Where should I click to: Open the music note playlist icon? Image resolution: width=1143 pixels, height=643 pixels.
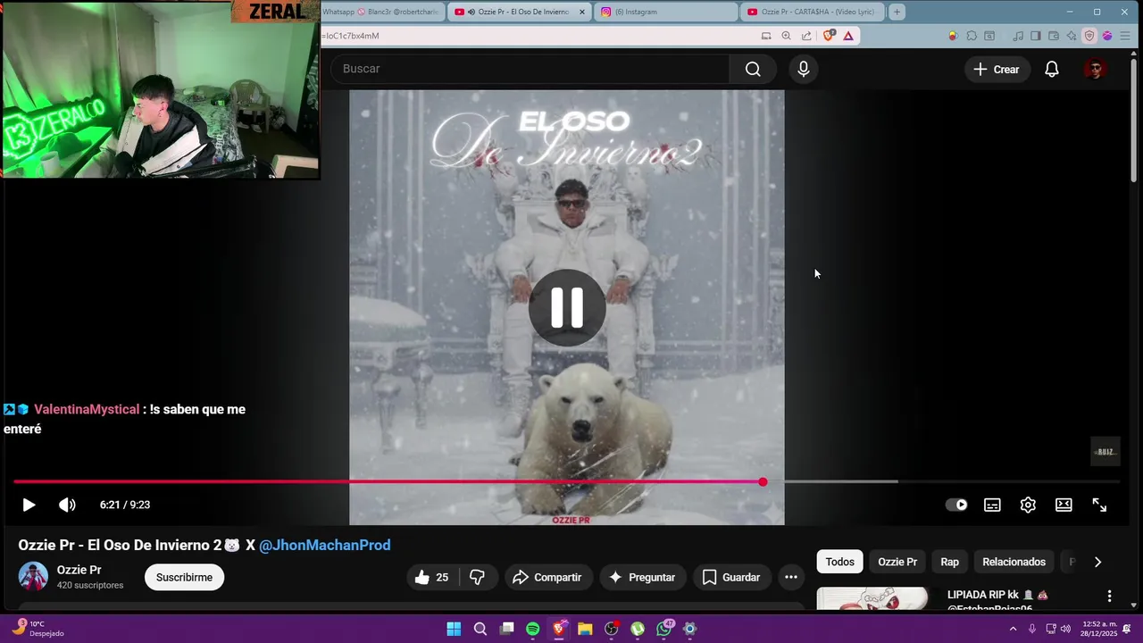click(1018, 36)
